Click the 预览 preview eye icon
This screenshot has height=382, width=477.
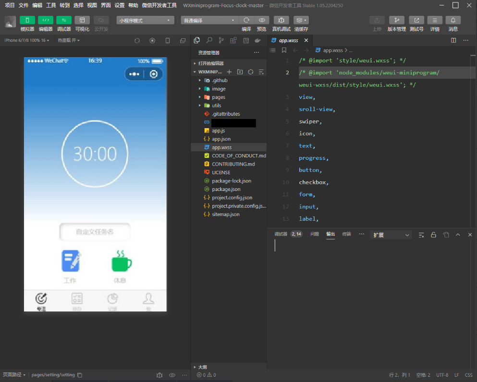[x=262, y=20]
